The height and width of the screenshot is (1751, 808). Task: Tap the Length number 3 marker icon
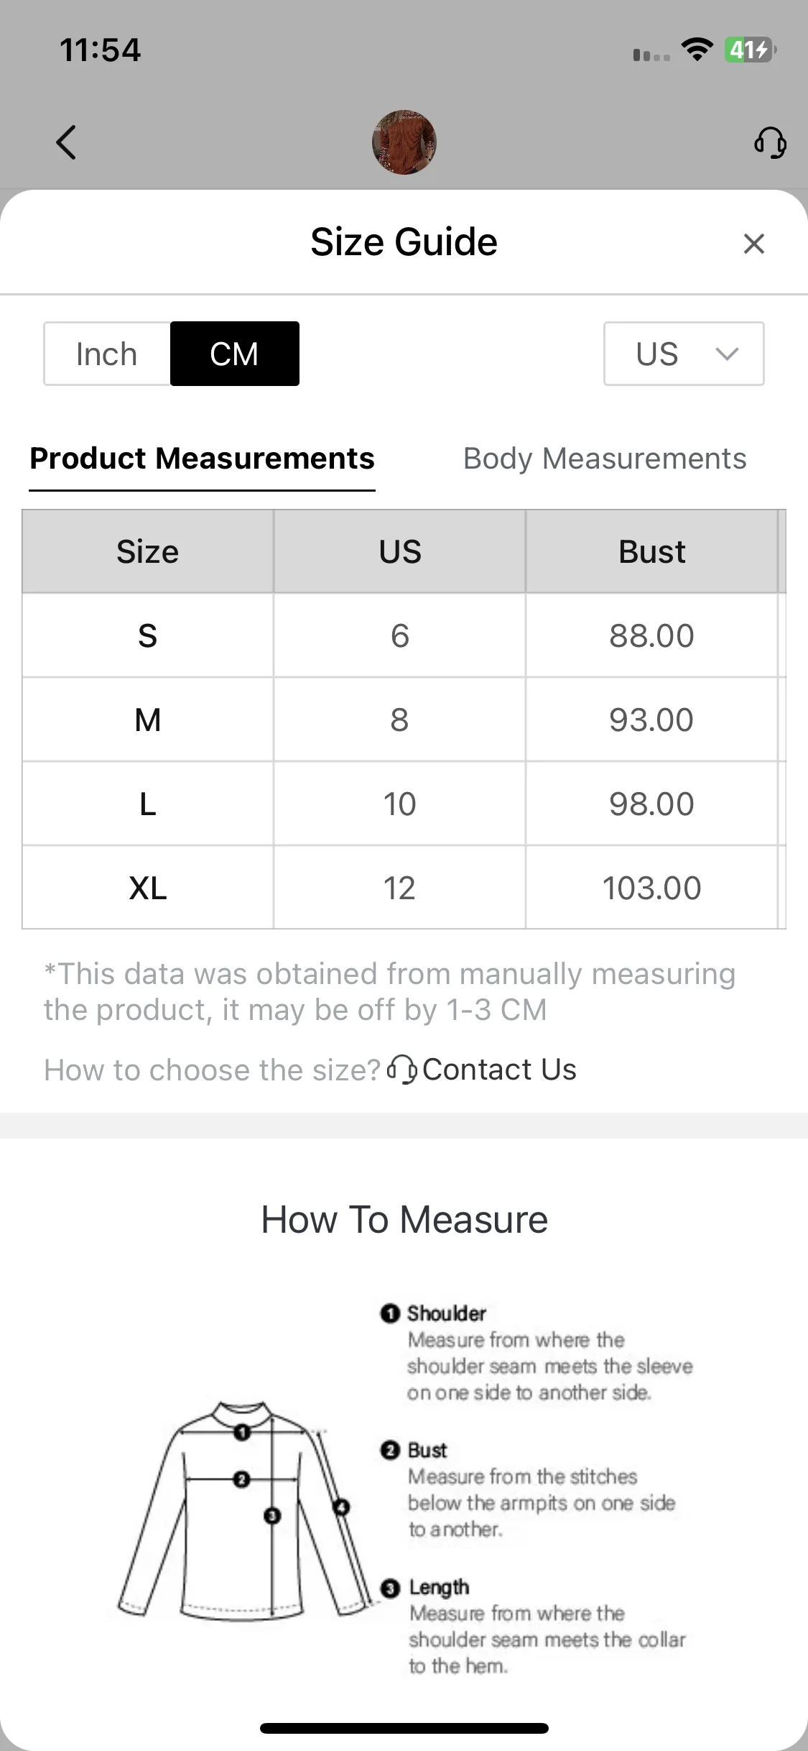click(390, 1588)
